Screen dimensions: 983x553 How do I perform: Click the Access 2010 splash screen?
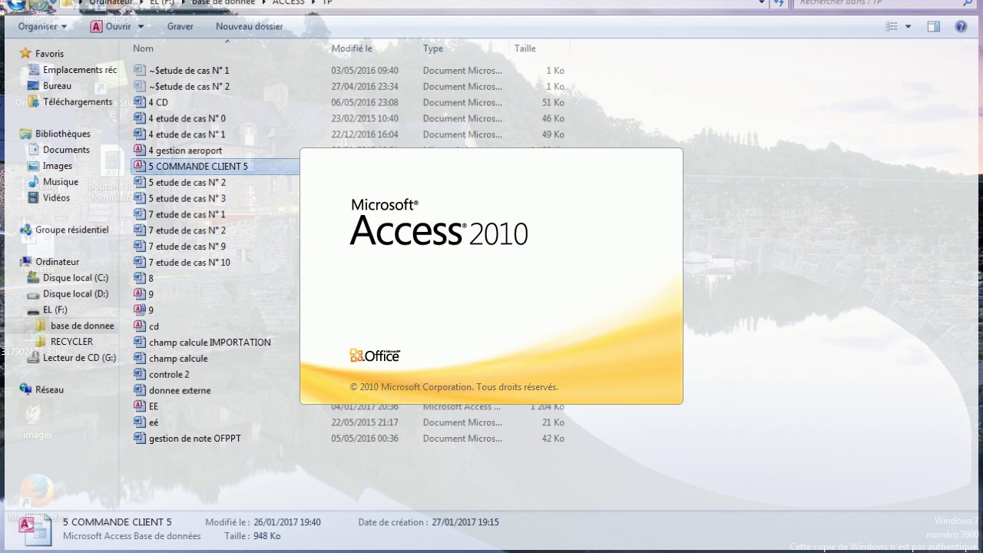pyautogui.click(x=491, y=276)
